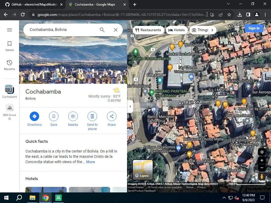The width and height of the screenshot is (271, 203).
Task: Open the Chrome three-dot menu
Action: pyautogui.click(x=265, y=15)
